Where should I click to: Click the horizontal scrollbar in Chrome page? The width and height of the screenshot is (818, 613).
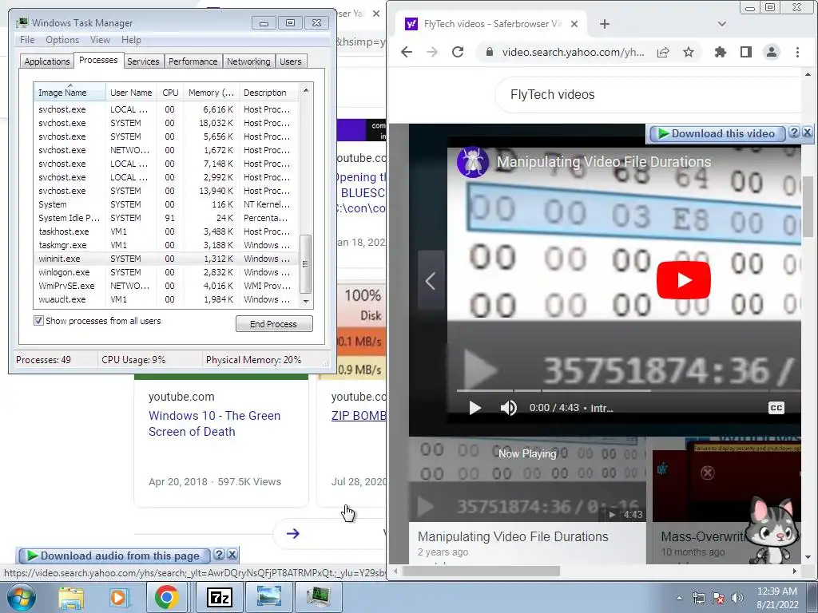pyautogui.click(x=480, y=571)
